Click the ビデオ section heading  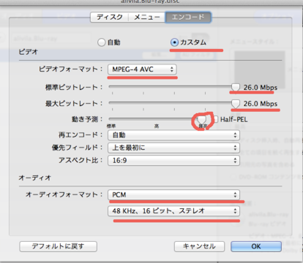point(28,52)
